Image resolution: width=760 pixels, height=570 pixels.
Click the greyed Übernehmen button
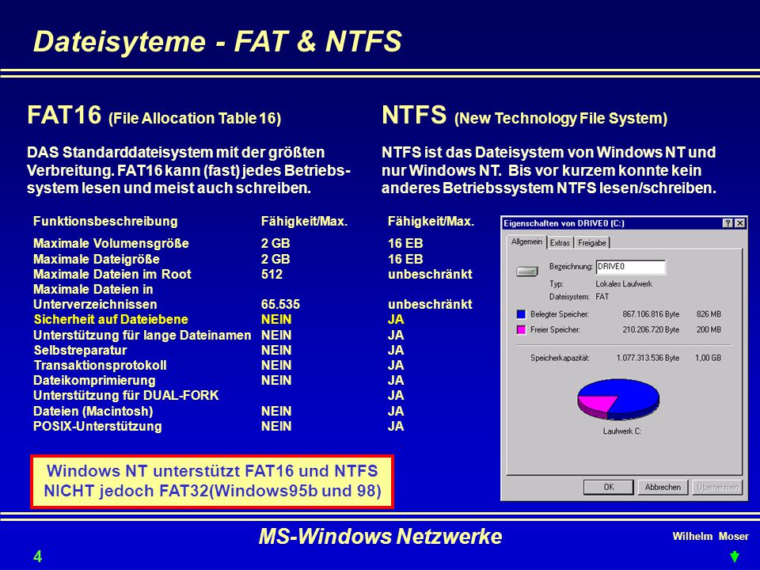point(717,487)
